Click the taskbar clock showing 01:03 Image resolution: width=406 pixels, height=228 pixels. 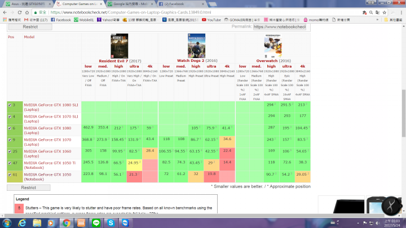(392, 223)
